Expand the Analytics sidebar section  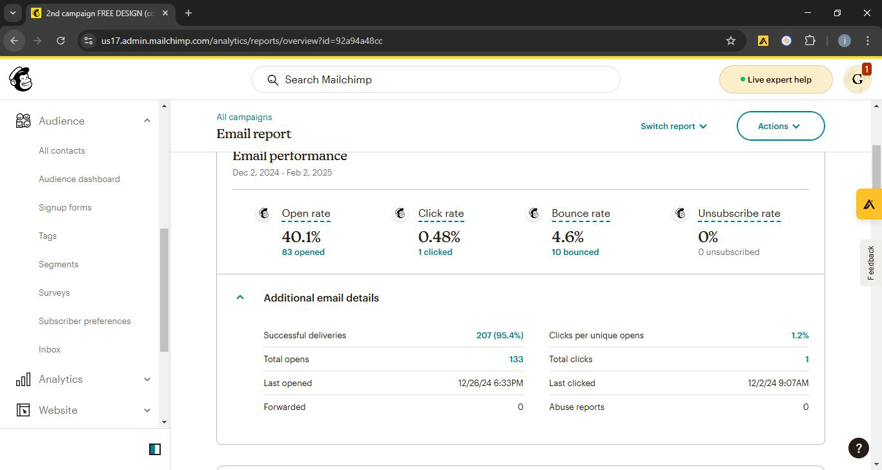click(147, 380)
